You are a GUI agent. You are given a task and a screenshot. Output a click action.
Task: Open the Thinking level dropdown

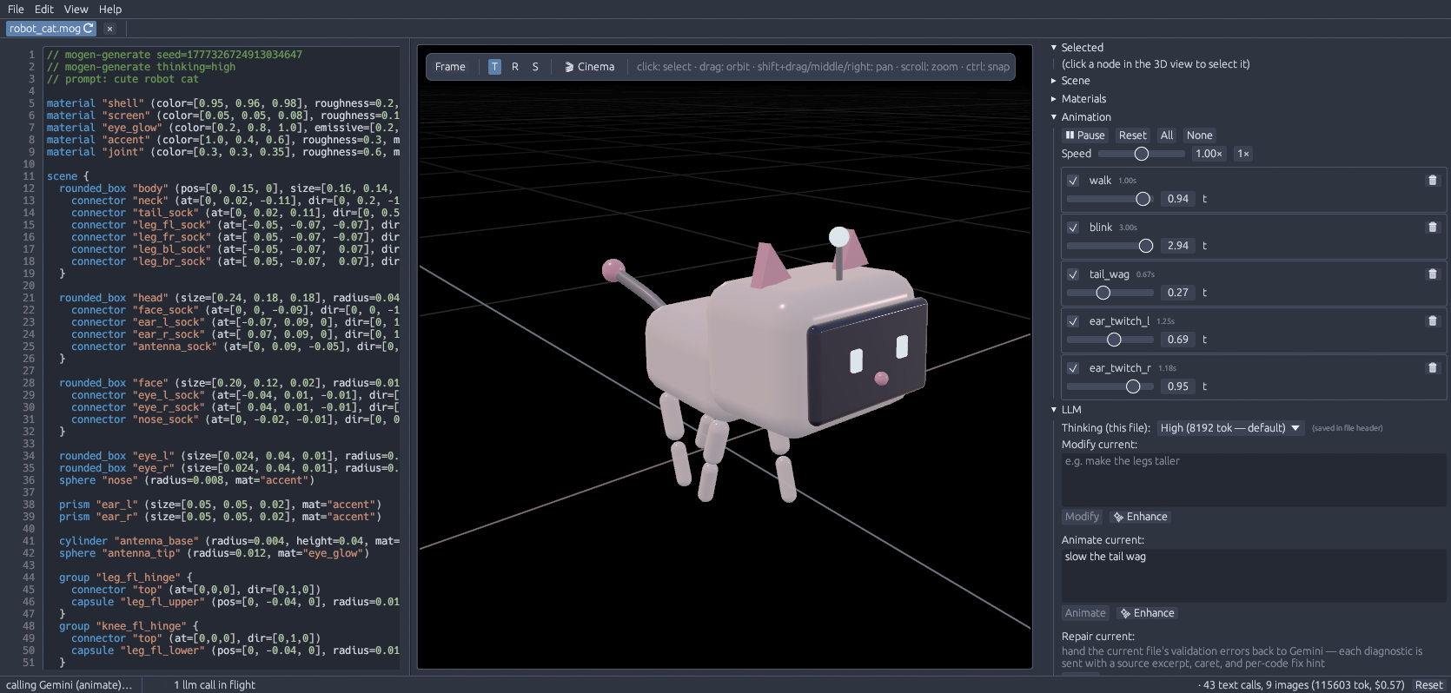pos(1229,428)
